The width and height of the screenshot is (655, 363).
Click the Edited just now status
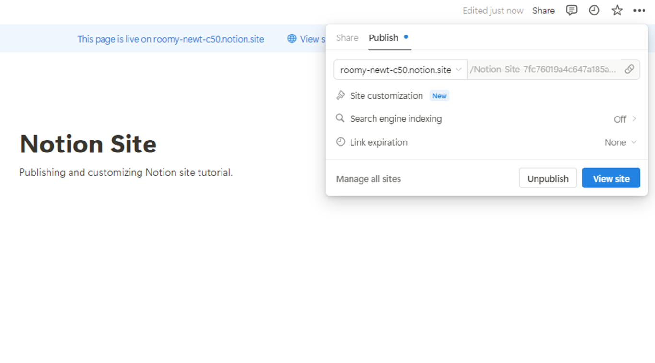tap(493, 11)
